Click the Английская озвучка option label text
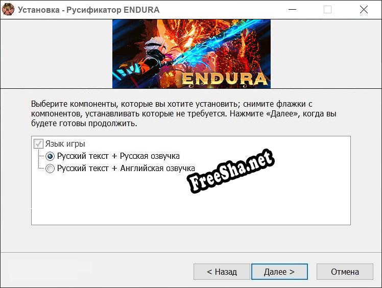 [126, 169]
